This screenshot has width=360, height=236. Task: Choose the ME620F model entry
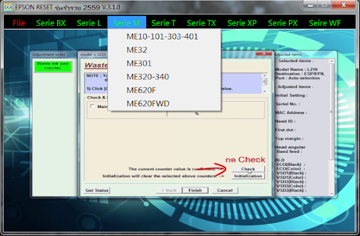click(x=164, y=90)
